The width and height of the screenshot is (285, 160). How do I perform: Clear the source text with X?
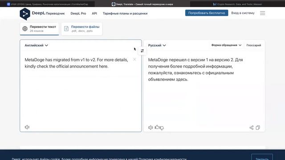click(134, 59)
